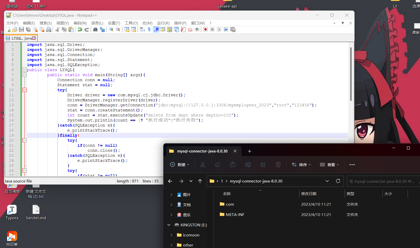Image resolution: width=420 pixels, height=248 pixels.
Task: Collapse the class LYSQL fold marker
Action: [24, 70]
